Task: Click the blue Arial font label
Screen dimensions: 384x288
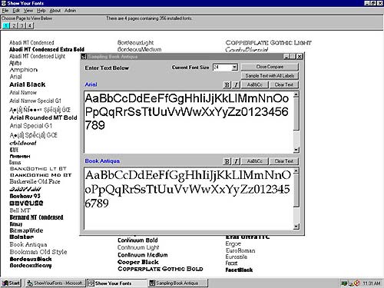Action: coord(91,84)
